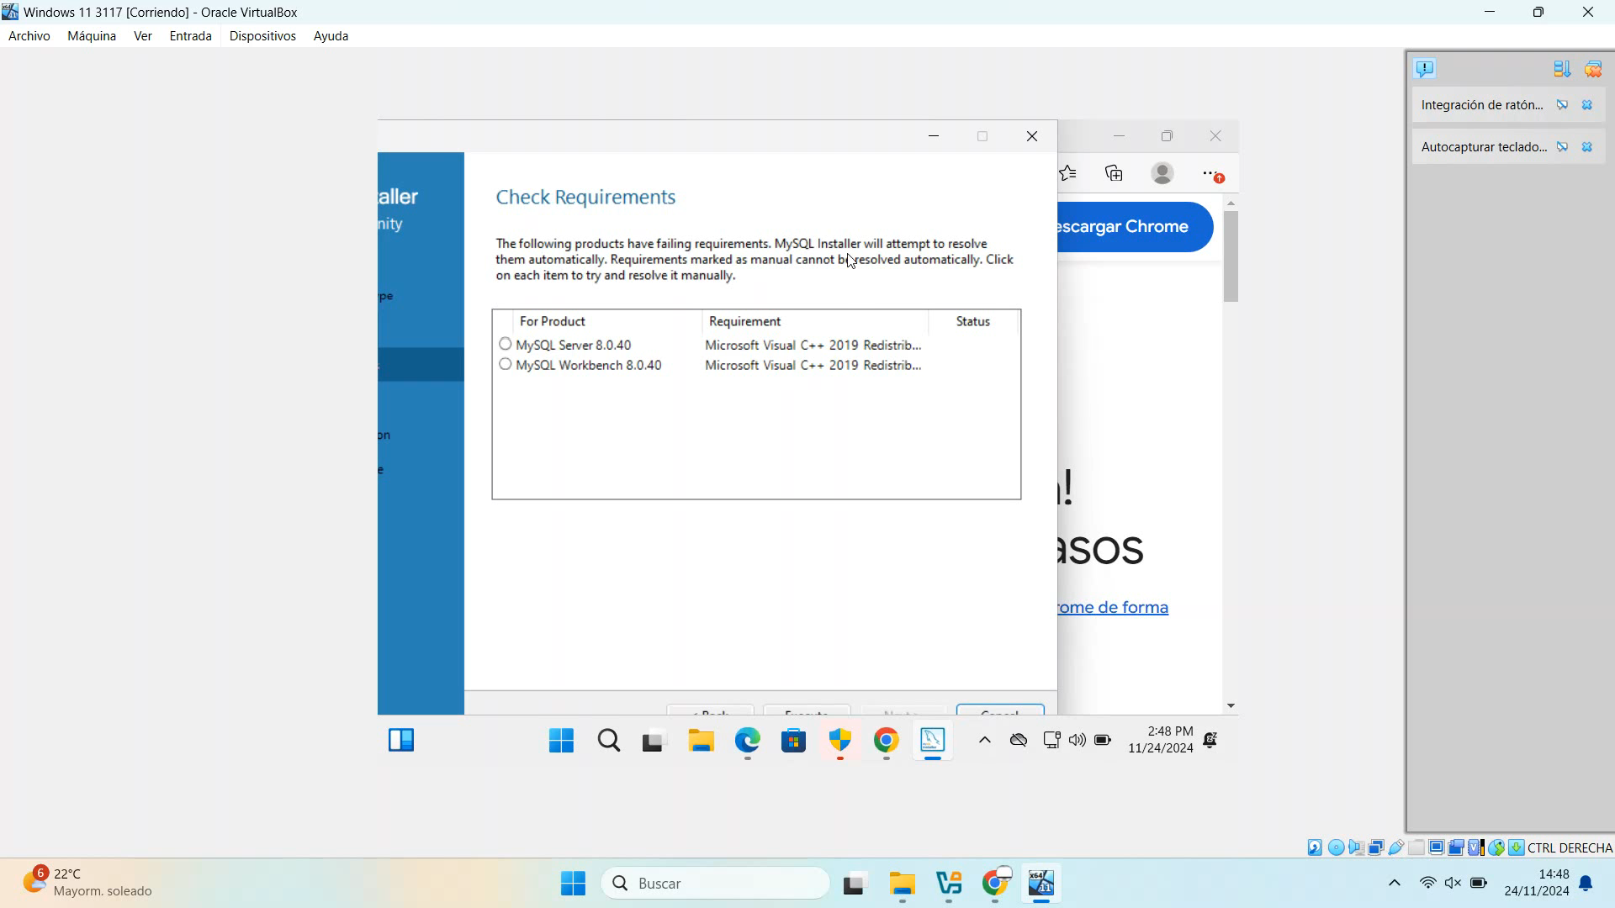Screen dimensions: 1615x908
Task: Open Windows Security shield icon on guest taskbar
Action: [839, 741]
